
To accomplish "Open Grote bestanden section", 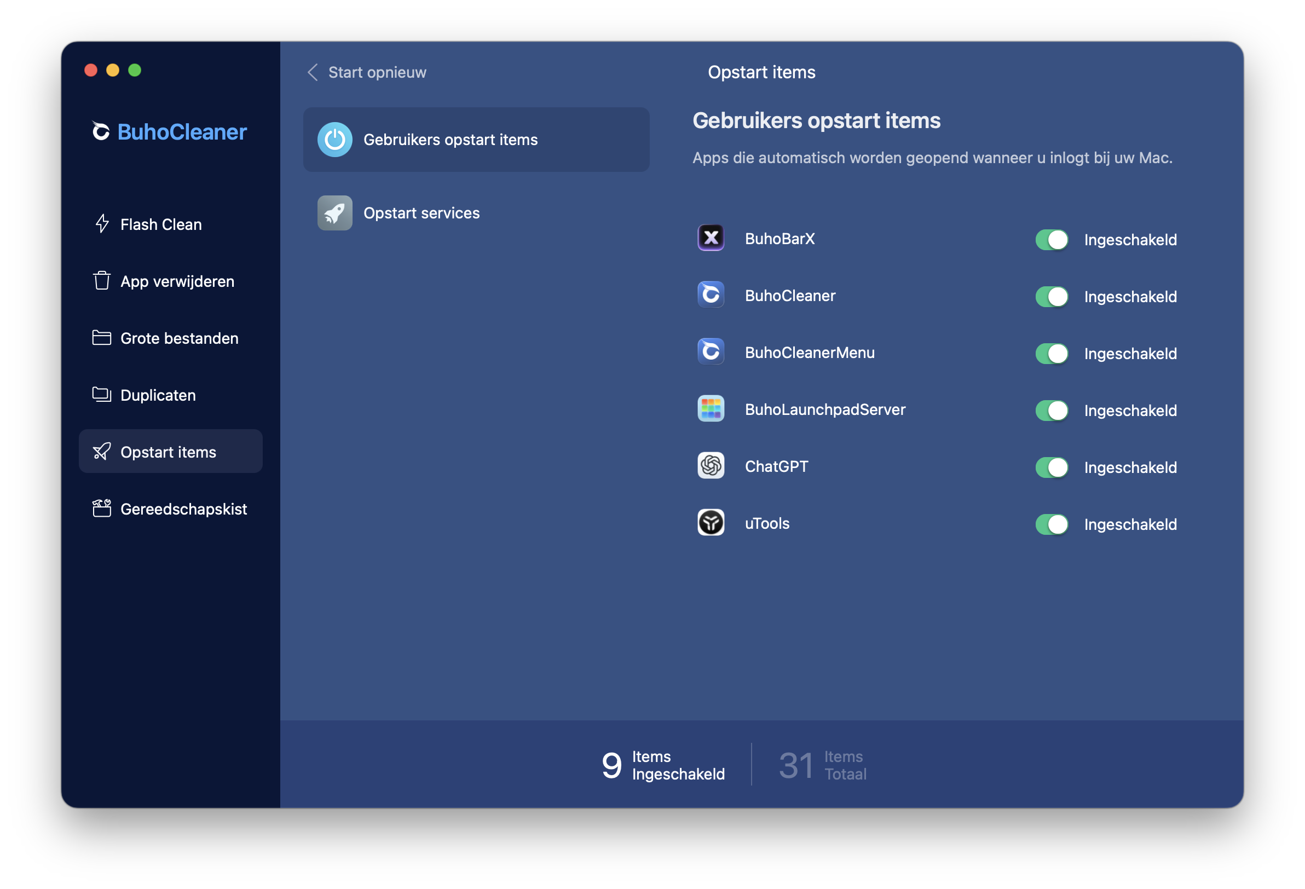I will [x=171, y=338].
